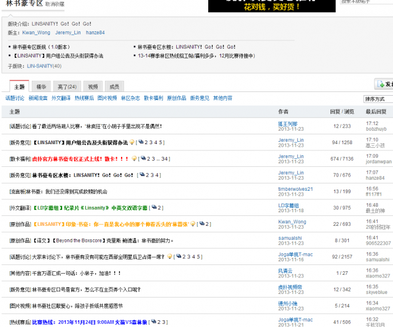This screenshot has width=393, height=327.
Task: Click the 花对钱，买好货 banner ad
Action: pos(271,6)
